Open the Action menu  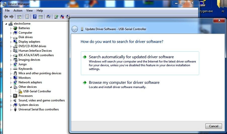click(18, 11)
